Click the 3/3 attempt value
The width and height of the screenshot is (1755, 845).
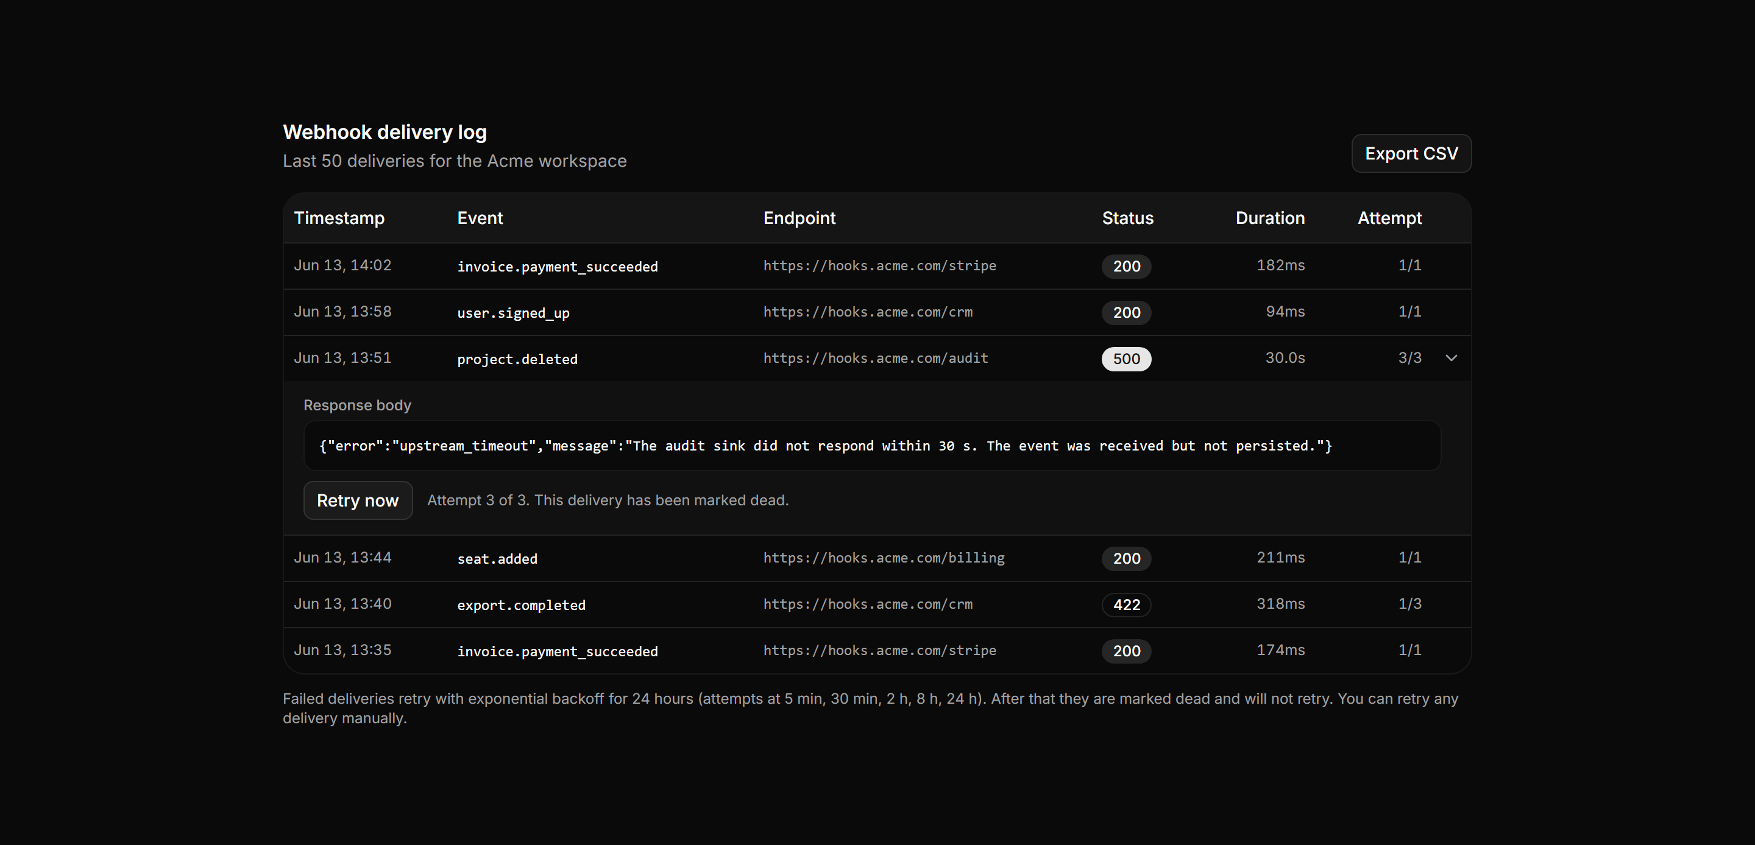[x=1409, y=358]
